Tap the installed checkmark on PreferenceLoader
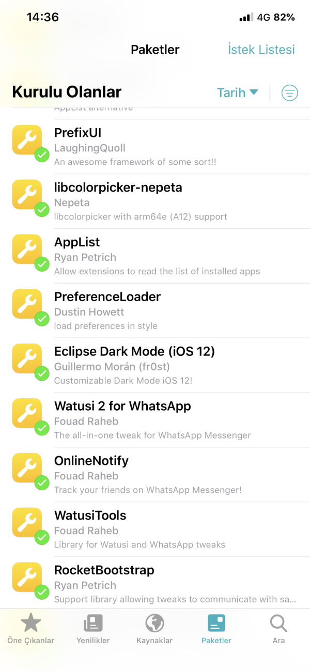 42,319
